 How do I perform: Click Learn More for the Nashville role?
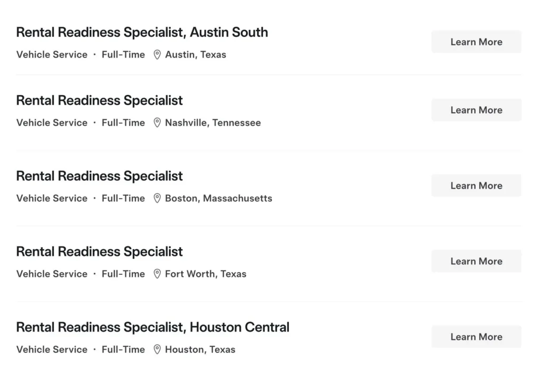coord(476,110)
